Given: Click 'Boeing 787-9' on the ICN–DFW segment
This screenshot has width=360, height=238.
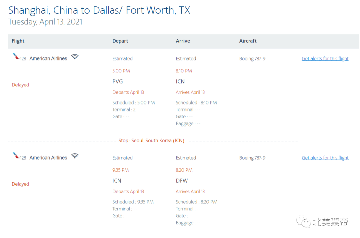Looking at the screenshot, I should (252, 158).
